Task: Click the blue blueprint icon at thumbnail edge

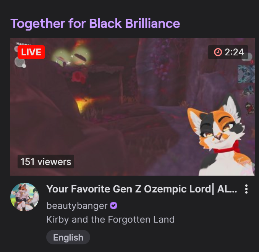Action: click(246, 74)
